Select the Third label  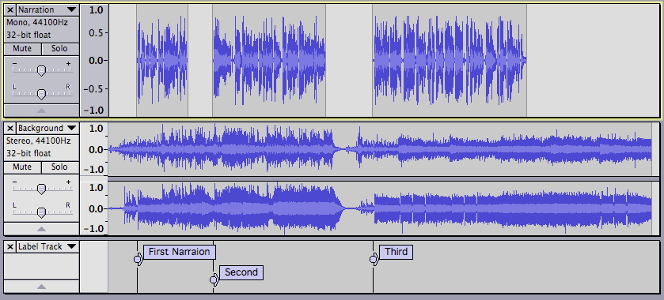[396, 252]
